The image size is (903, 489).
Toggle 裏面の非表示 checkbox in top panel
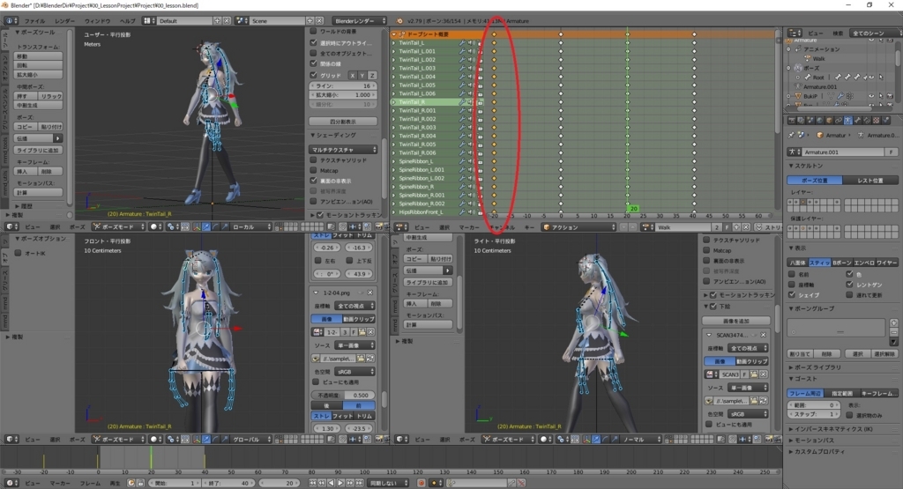pyautogui.click(x=314, y=181)
